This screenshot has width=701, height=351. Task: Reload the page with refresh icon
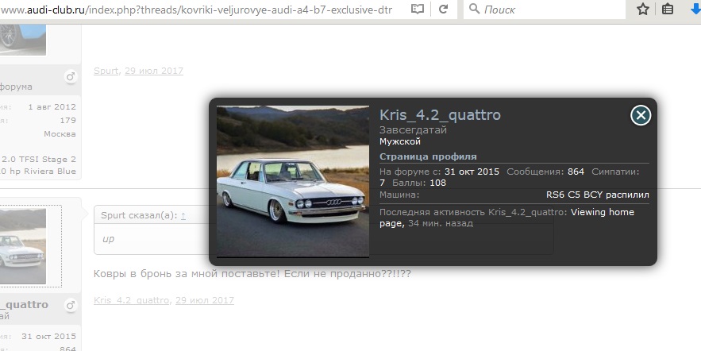[443, 10]
